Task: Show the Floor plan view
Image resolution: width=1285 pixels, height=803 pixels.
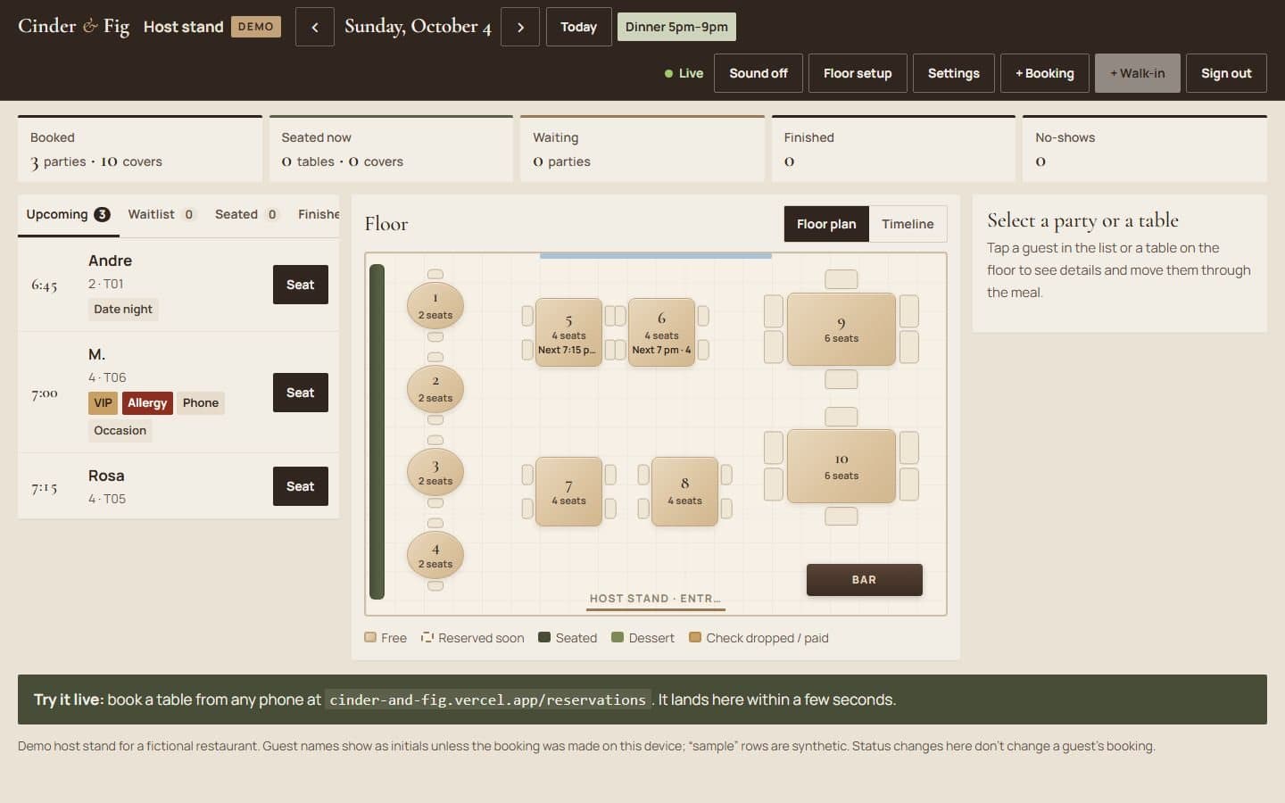Action: 826,224
